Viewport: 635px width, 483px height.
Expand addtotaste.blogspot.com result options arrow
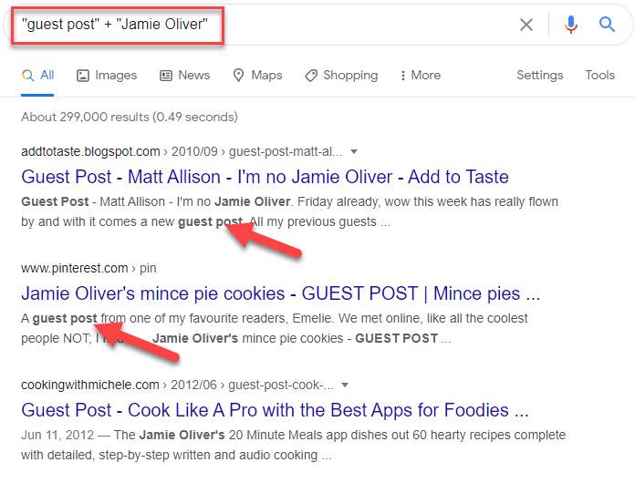[354, 151]
